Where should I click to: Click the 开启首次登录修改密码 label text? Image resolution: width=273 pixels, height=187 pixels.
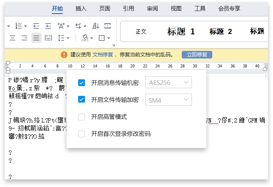(121, 134)
